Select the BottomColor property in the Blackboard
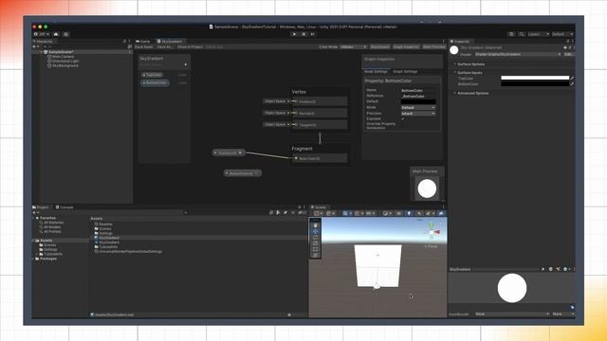The width and height of the screenshot is (607, 341). (x=155, y=82)
